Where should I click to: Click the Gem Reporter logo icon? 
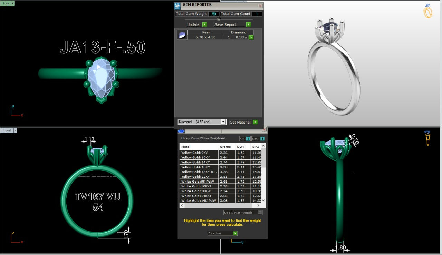[177, 6]
